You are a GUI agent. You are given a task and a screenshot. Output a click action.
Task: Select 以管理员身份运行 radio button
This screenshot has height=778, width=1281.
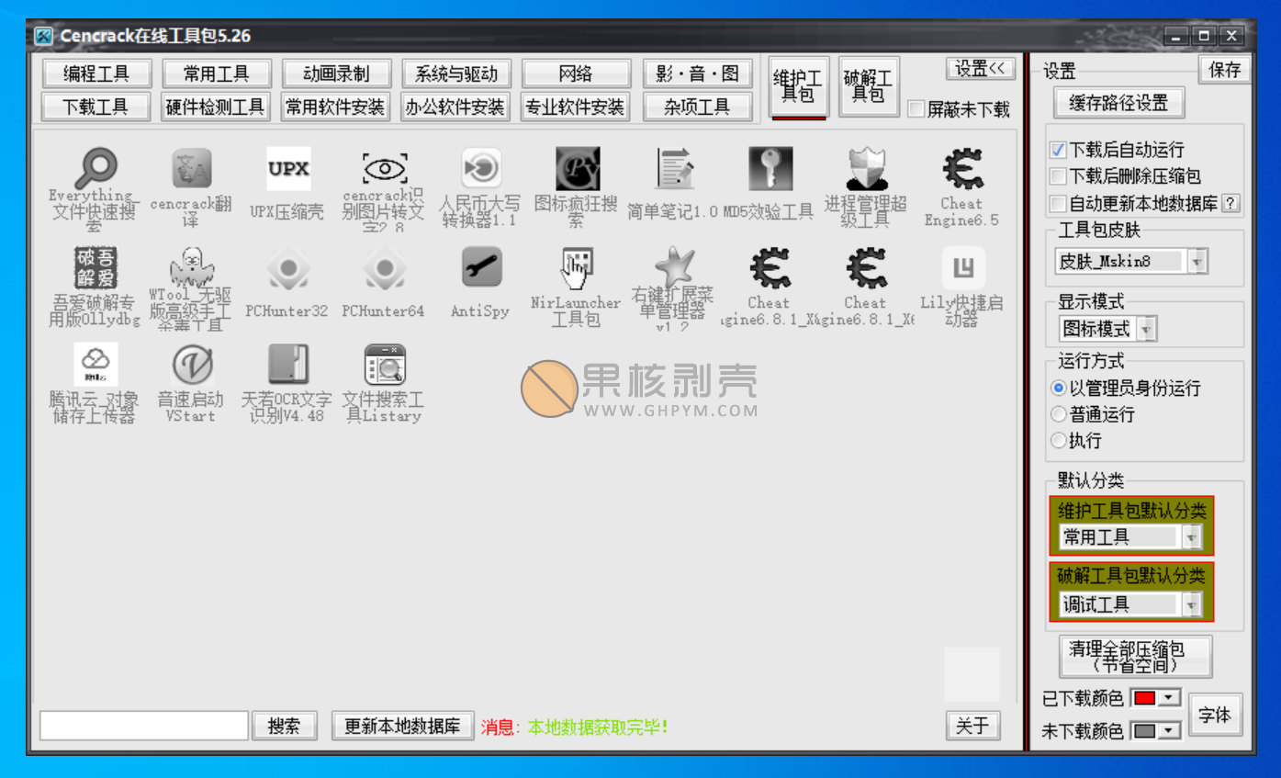(1059, 389)
